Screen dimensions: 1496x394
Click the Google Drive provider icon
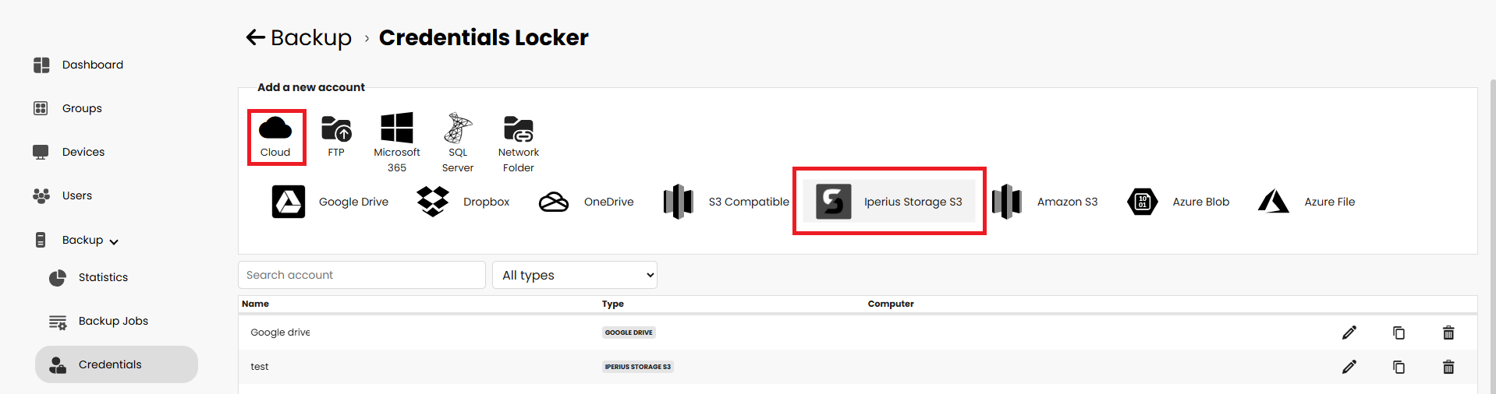point(289,202)
